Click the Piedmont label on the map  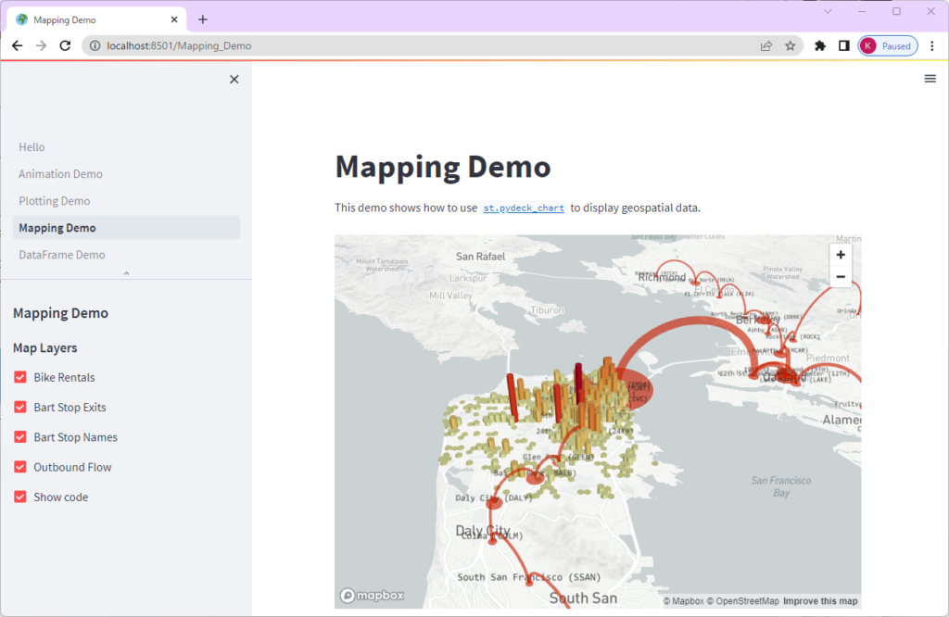(828, 359)
